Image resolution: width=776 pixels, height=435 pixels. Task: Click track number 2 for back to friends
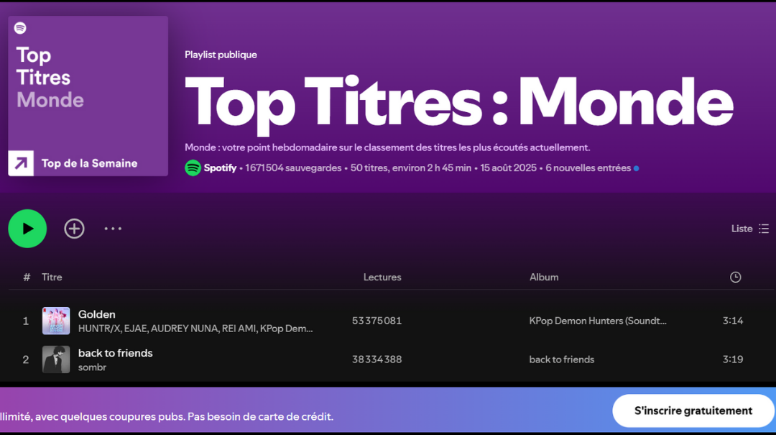26,360
